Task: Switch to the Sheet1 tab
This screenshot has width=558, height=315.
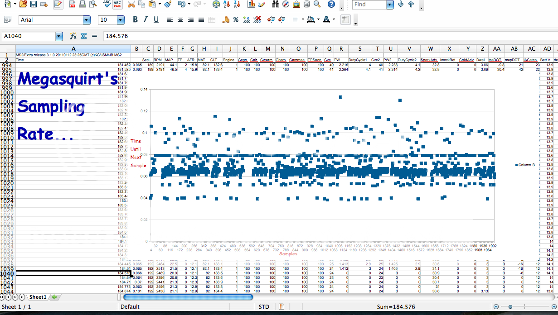Action: tap(38, 297)
